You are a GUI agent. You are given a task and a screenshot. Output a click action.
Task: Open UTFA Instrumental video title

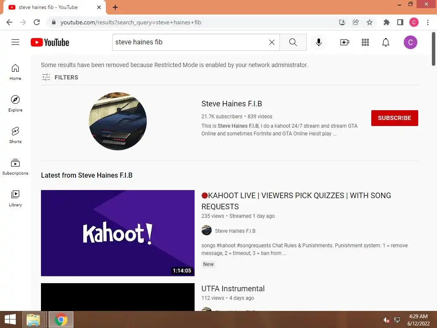tap(233, 288)
